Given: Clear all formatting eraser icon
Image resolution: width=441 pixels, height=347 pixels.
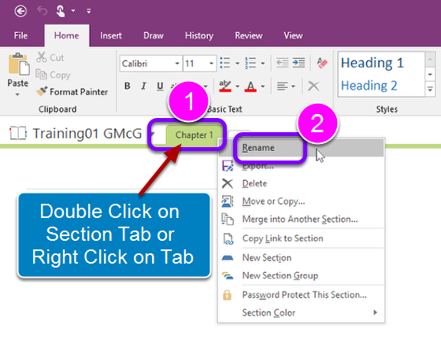Looking at the screenshot, I should point(322,63).
